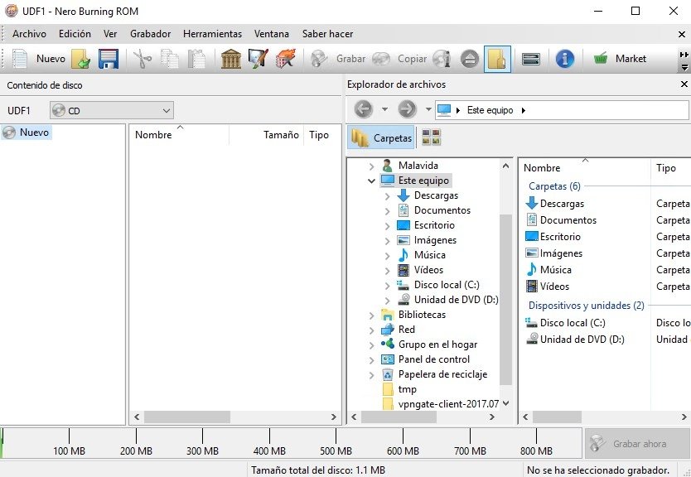Toggle the Carpetas folders view
The image size is (691, 477).
tap(382, 137)
